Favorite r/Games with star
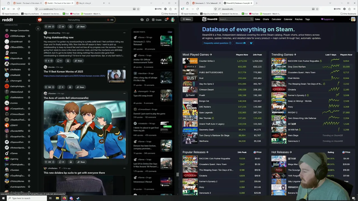Screen dimensions: 358x201 (29, 153)
